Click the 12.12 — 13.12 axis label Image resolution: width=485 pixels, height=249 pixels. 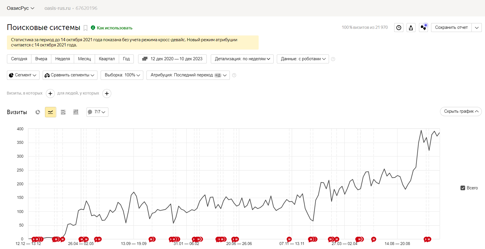[x=28, y=244]
